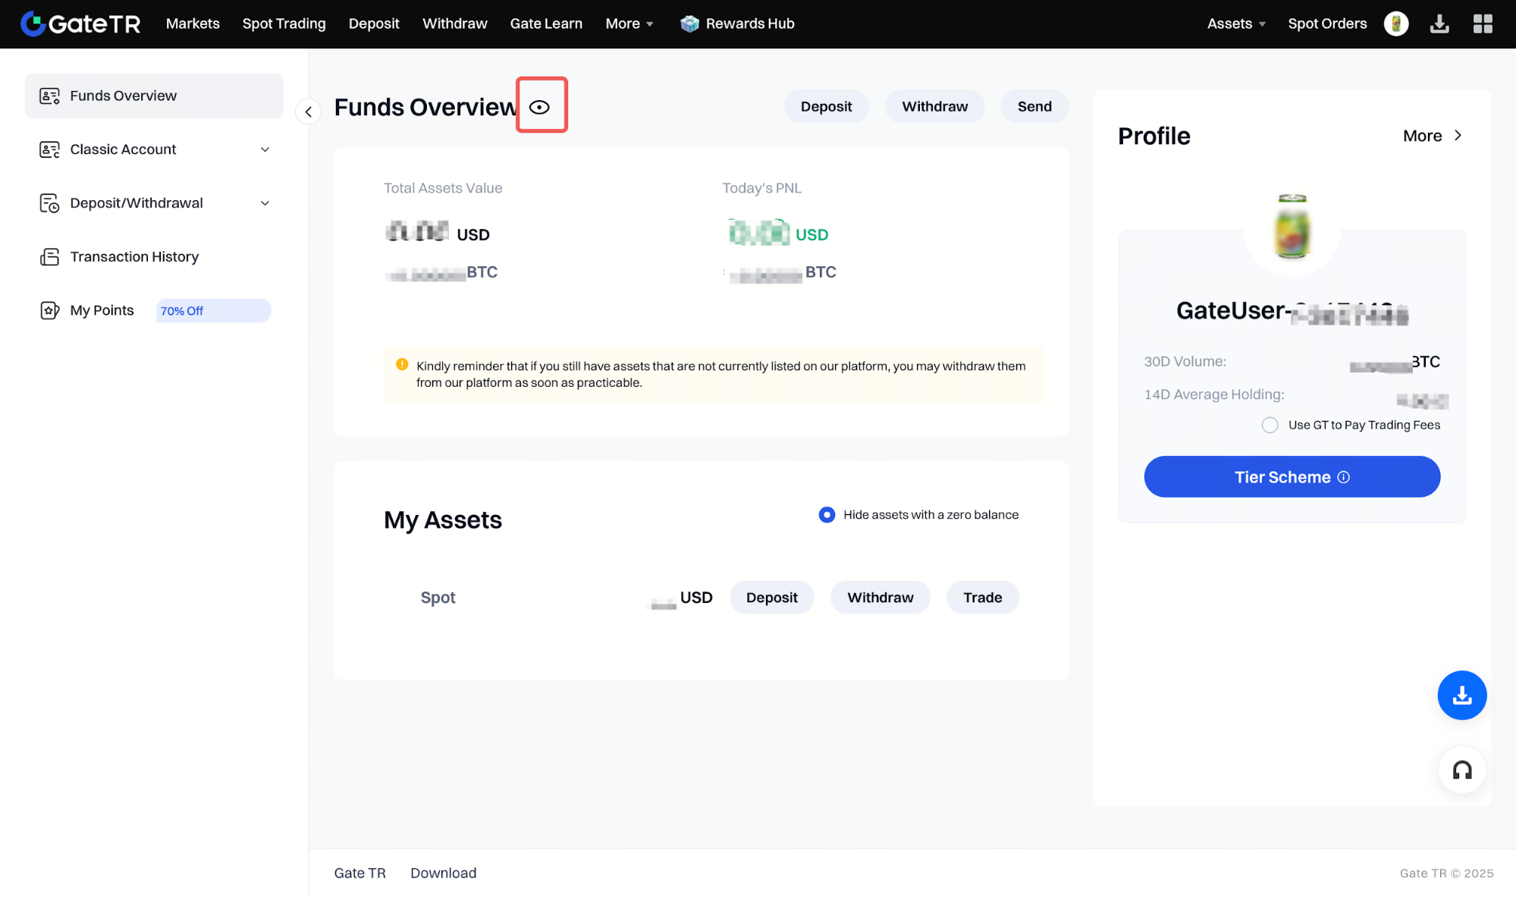This screenshot has width=1516, height=898.
Task: Expand Classic Account section
Action: tap(265, 149)
